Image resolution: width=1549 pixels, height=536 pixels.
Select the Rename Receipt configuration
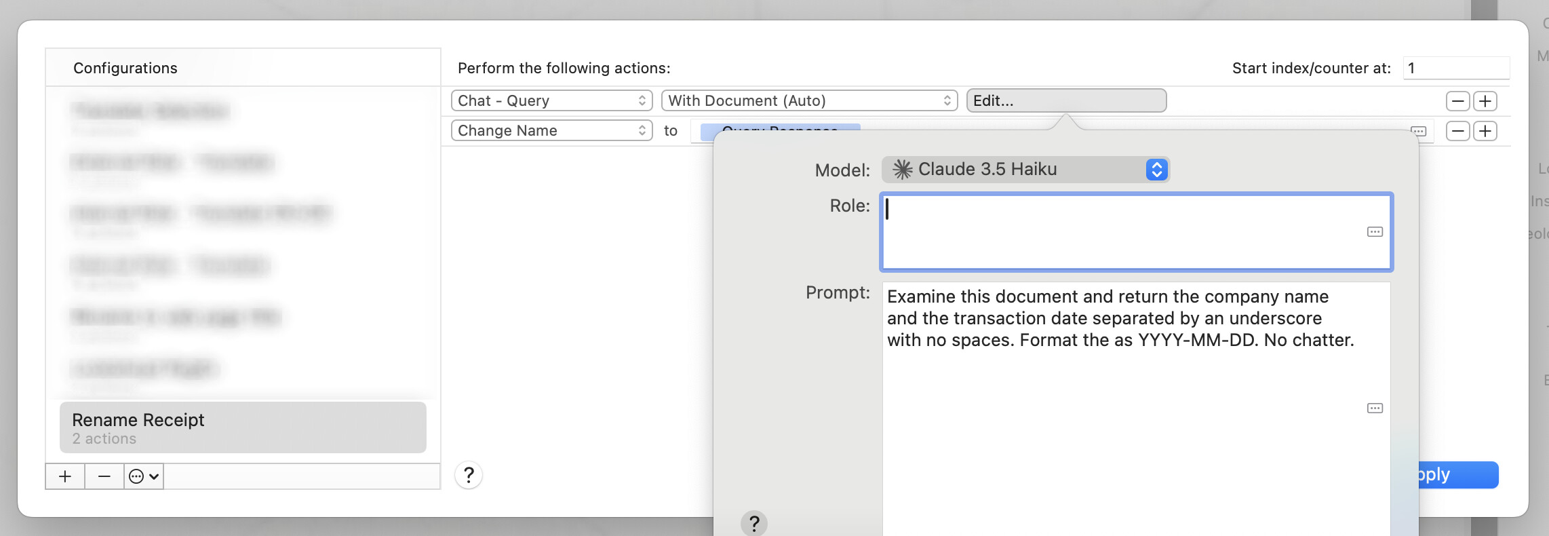click(243, 427)
